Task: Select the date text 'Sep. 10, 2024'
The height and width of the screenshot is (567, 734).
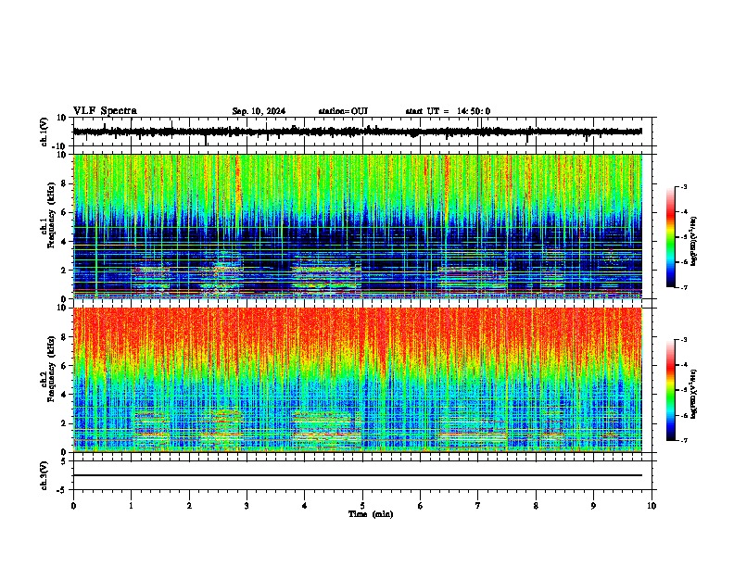Action: (259, 111)
